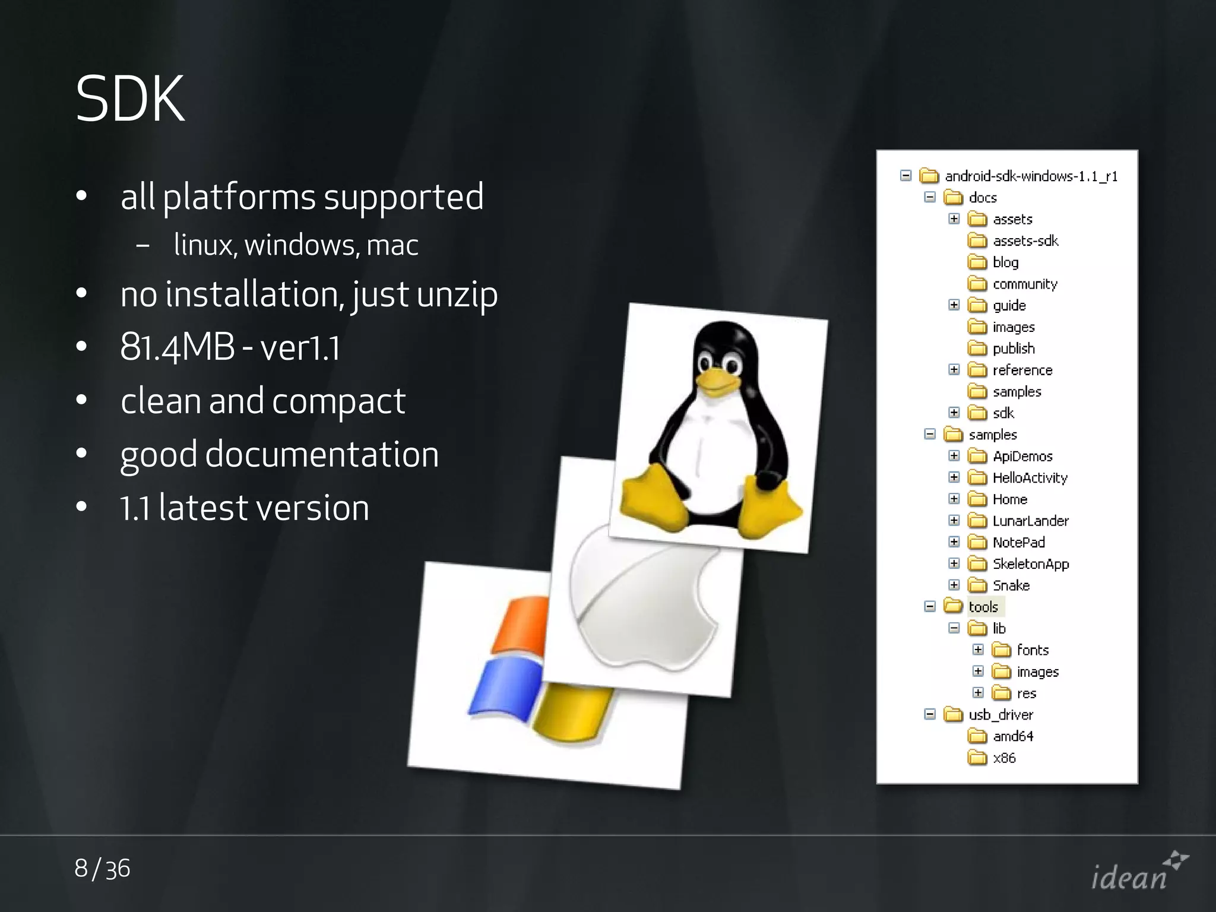Select the highlighted tools folder label
This screenshot has width=1216, height=912.
click(x=983, y=607)
